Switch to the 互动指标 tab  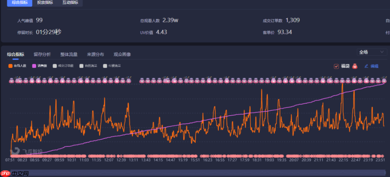[x=70, y=3]
